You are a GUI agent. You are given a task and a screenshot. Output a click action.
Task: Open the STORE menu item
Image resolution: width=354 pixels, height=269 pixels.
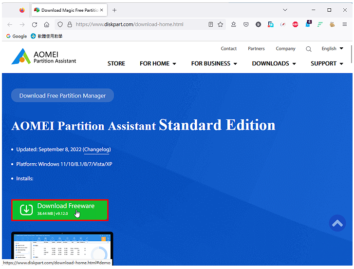click(116, 63)
